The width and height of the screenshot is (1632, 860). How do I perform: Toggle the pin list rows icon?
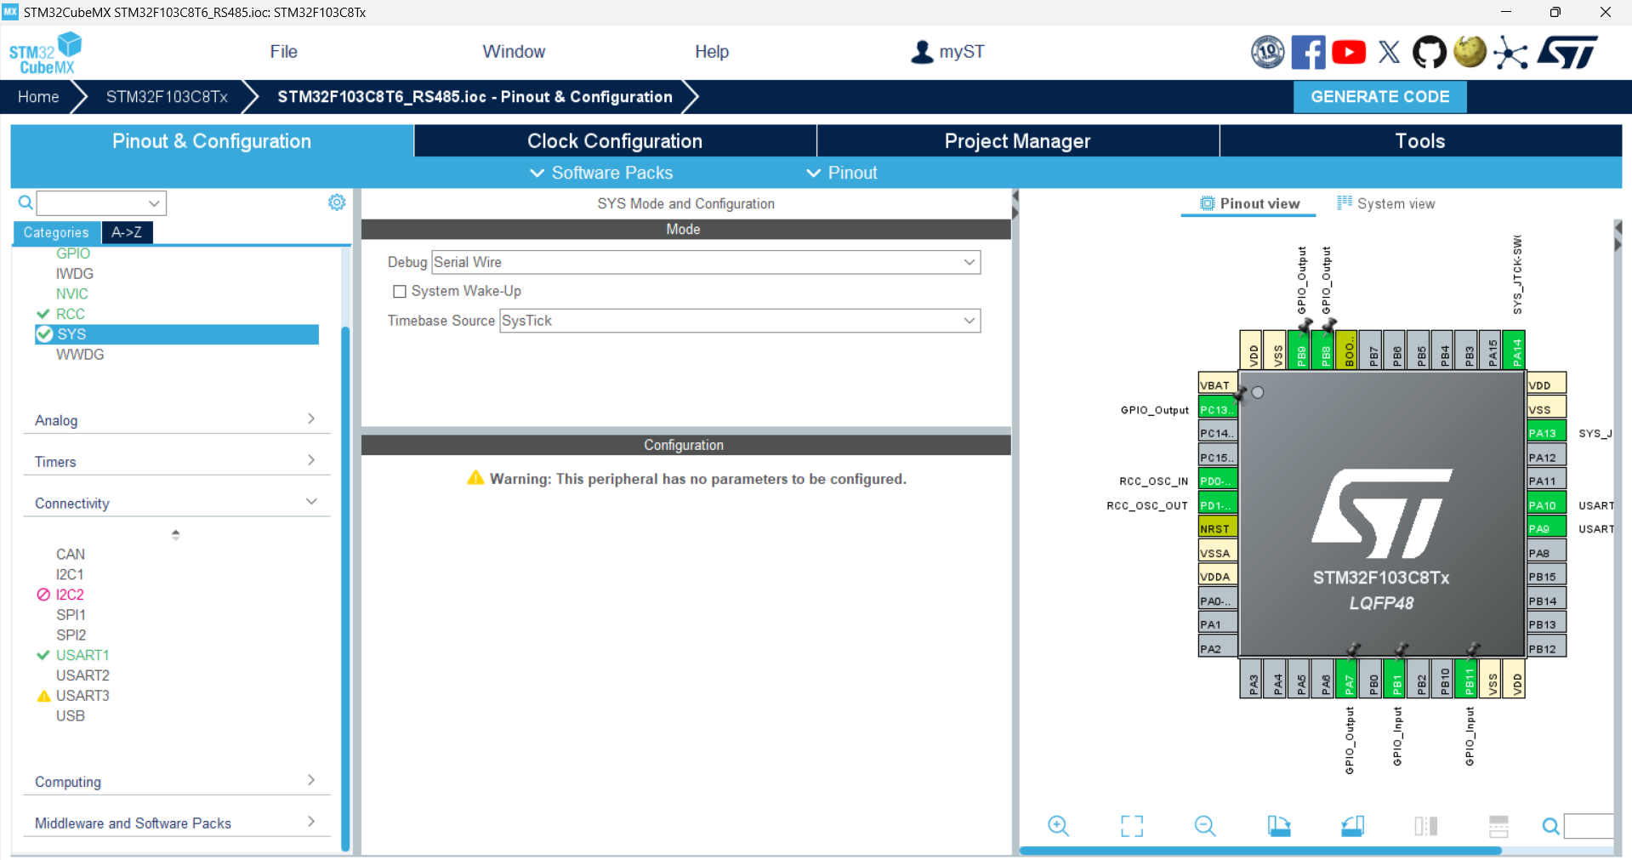pyautogui.click(x=1498, y=825)
